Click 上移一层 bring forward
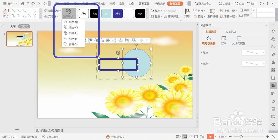 tap(228, 11)
